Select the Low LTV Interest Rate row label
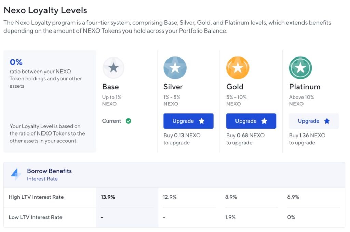This screenshot has width=350, height=232. (35, 217)
